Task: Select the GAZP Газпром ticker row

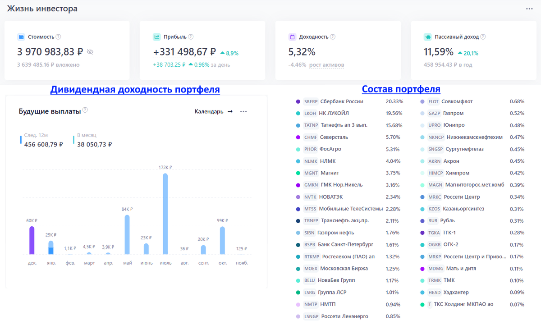Action: 472,113
